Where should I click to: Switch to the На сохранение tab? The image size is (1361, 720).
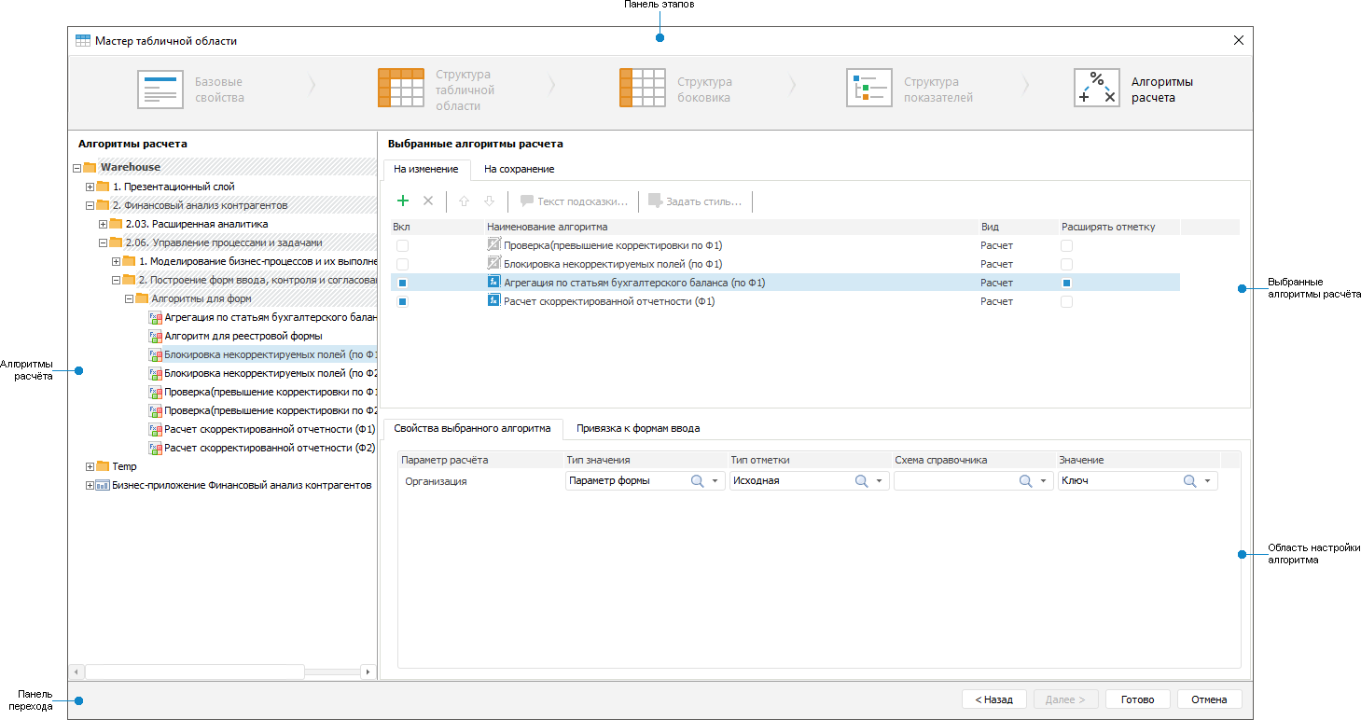click(520, 169)
